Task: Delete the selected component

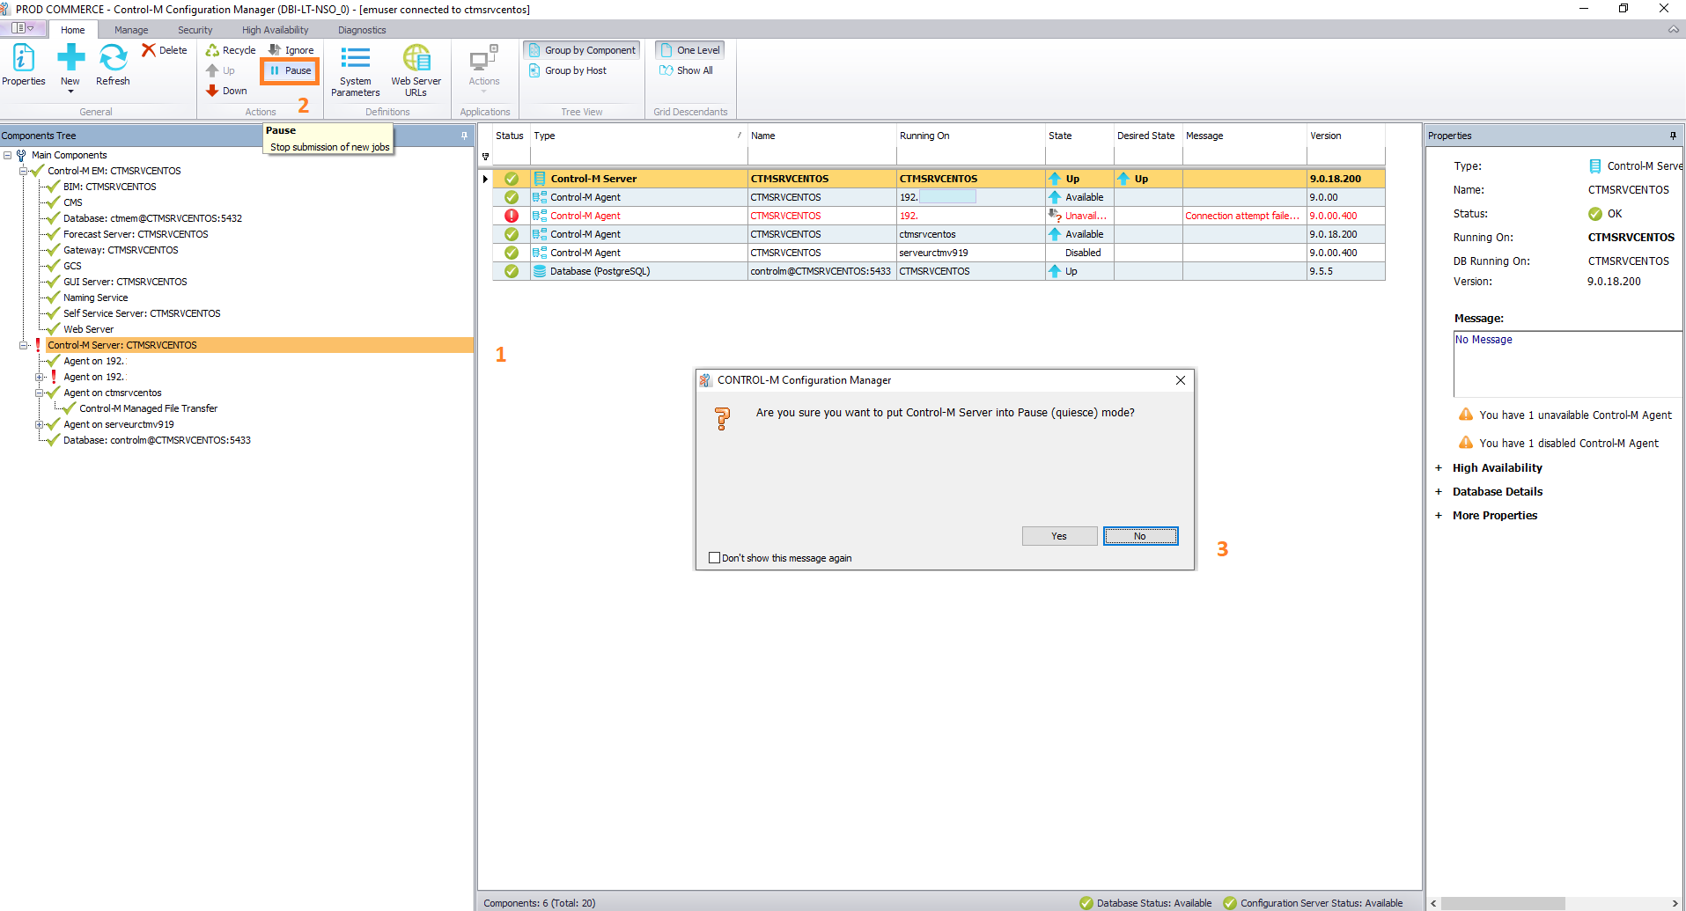Action: tap(165, 50)
